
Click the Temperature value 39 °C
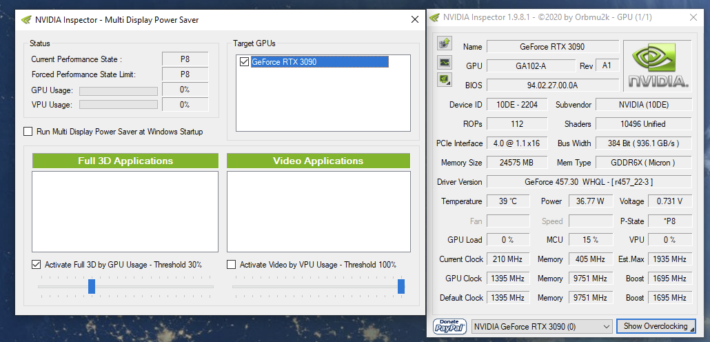pos(508,201)
